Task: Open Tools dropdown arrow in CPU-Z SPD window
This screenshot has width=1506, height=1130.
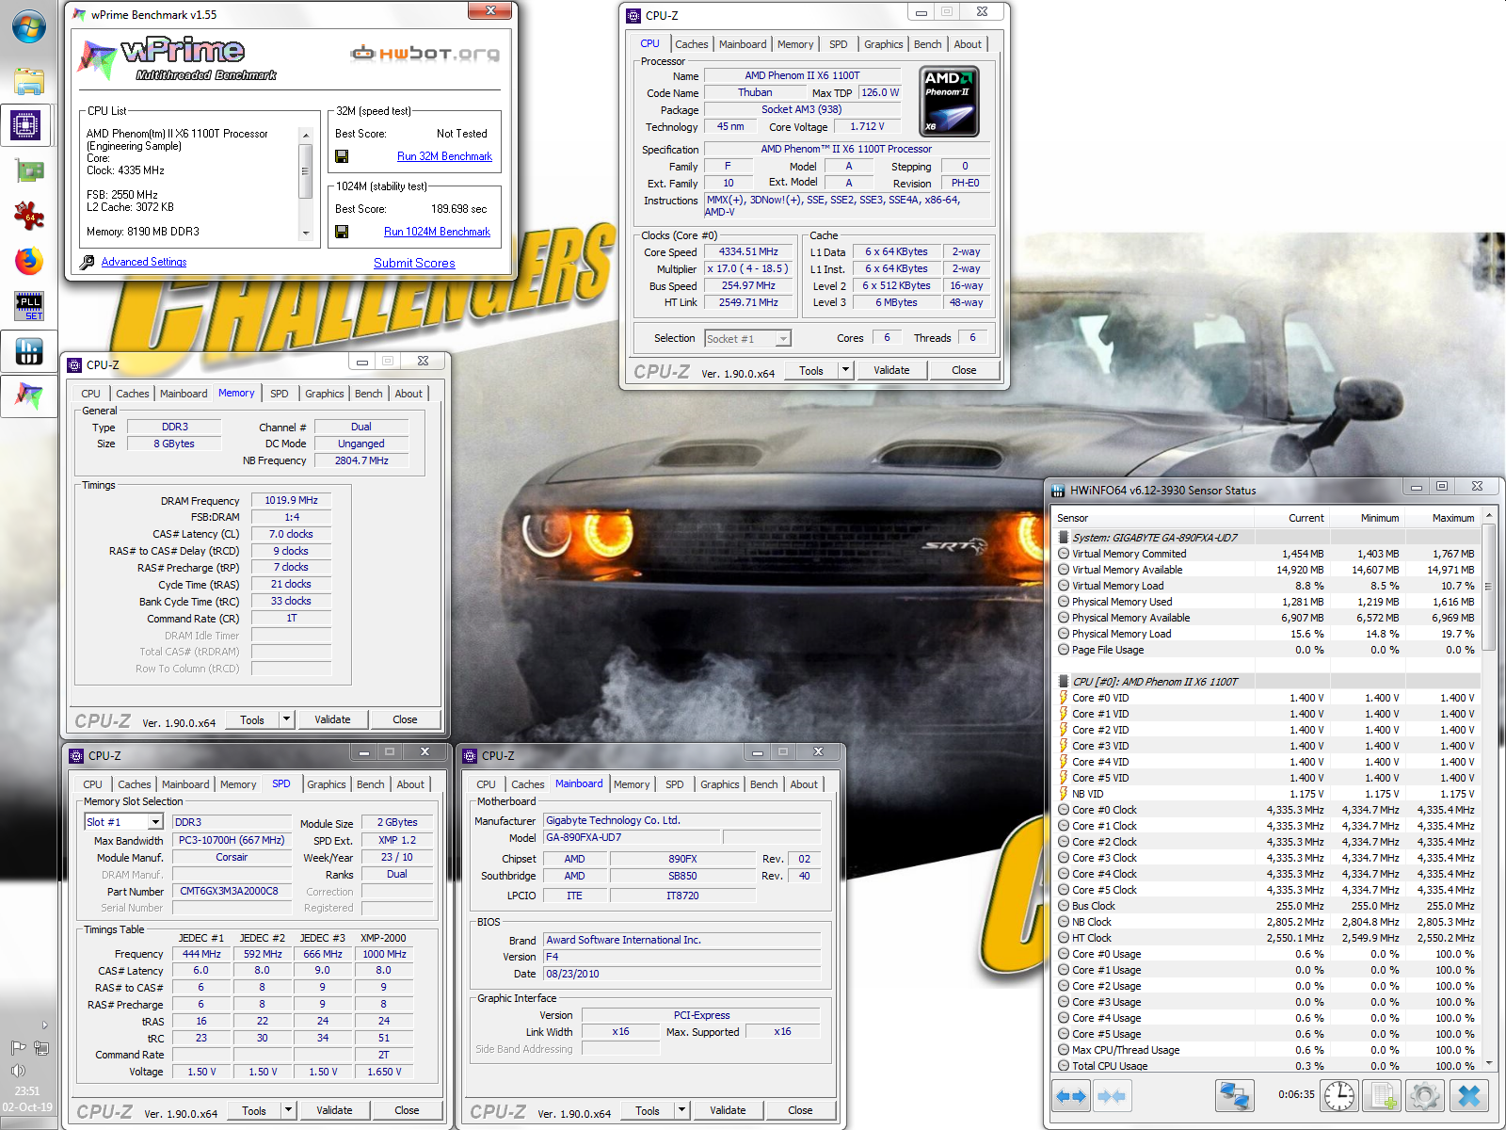Action: coord(288,1110)
